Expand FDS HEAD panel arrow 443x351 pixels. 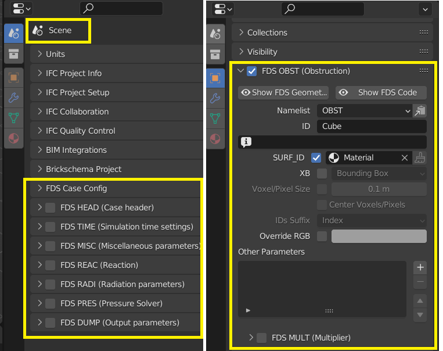[39, 207]
